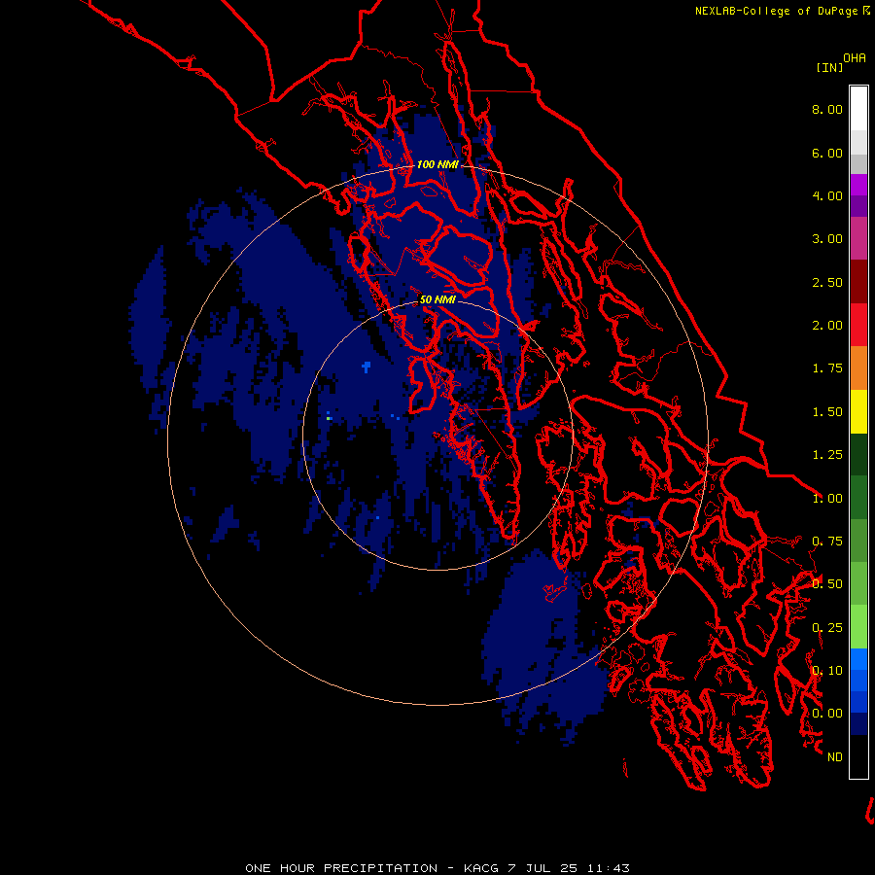
Task: Click the tiny yellow-green precipitation pixel
Action: coord(329,418)
